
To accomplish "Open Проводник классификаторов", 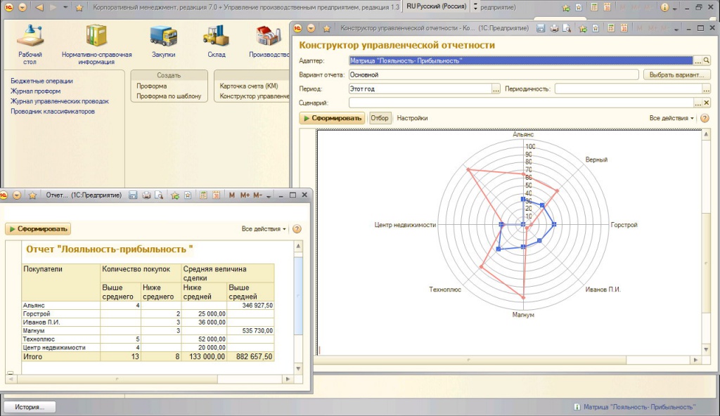I will (53, 111).
